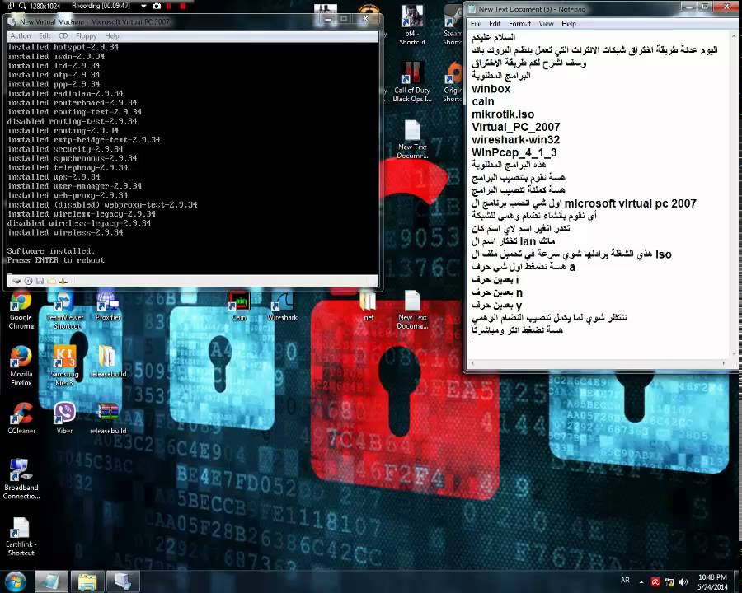Click 'Press ENTER to reboot' in the console
Image resolution: width=742 pixels, height=593 pixels.
pos(56,260)
